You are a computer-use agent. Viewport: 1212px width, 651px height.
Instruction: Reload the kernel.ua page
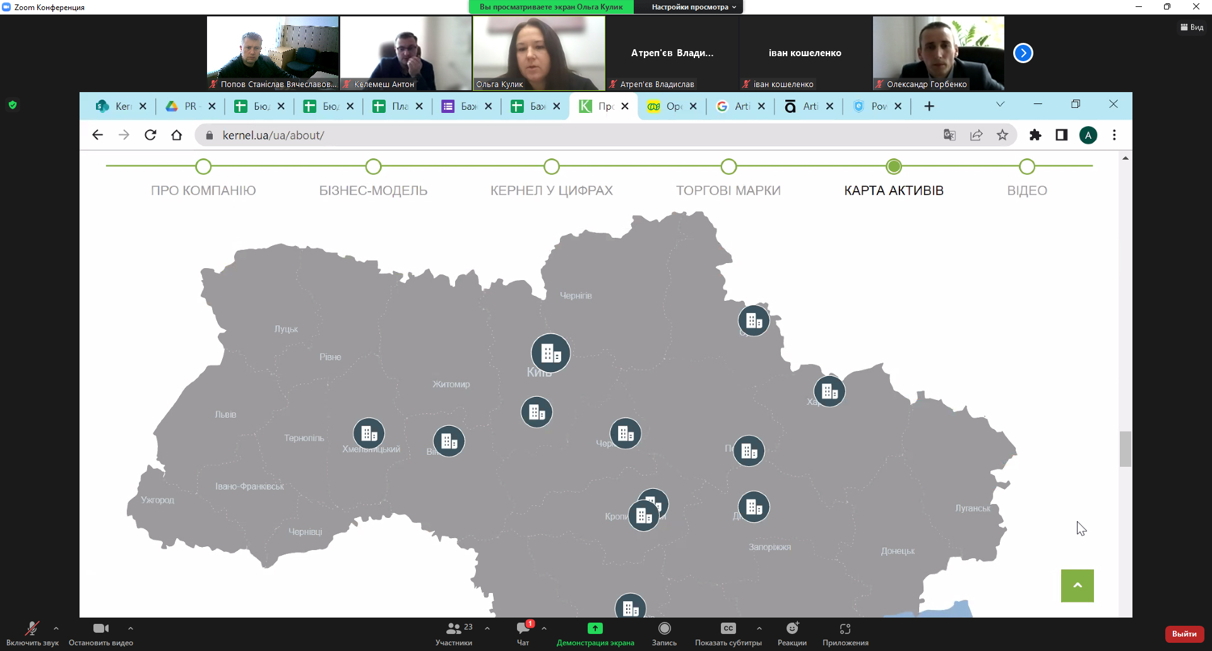click(x=150, y=135)
